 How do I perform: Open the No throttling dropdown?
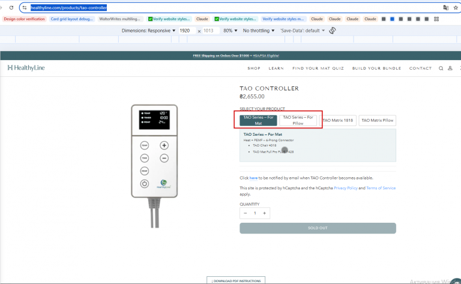pyautogui.click(x=259, y=31)
